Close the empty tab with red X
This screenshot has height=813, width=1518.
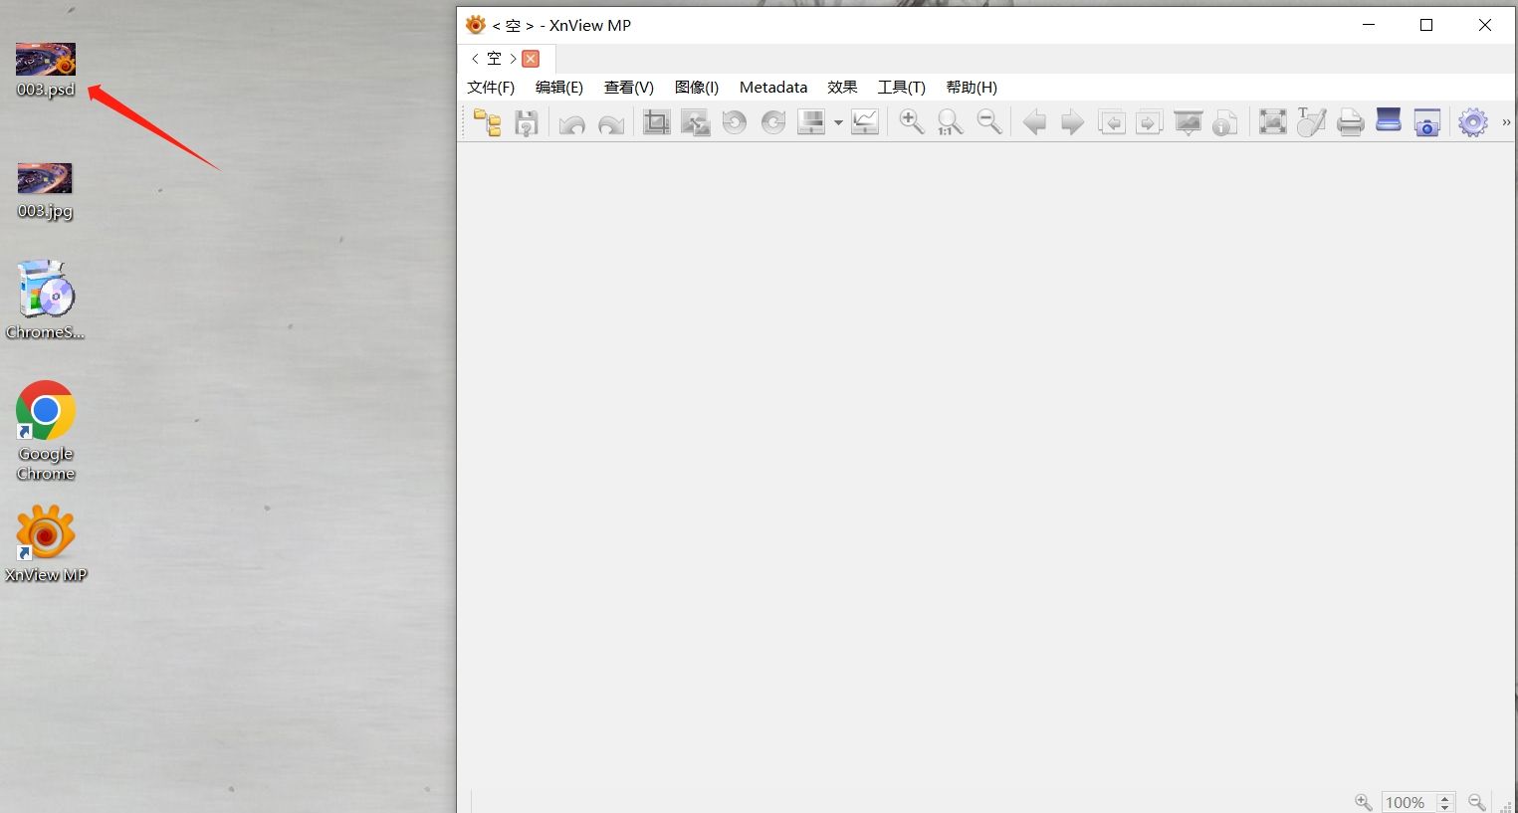point(531,59)
